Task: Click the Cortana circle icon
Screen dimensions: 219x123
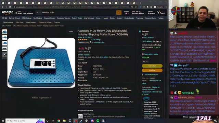Action: tap(47, 121)
